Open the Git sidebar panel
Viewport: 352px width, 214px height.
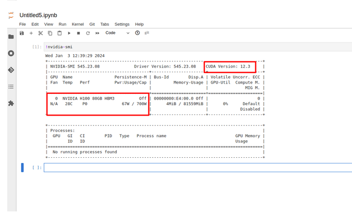11,70
